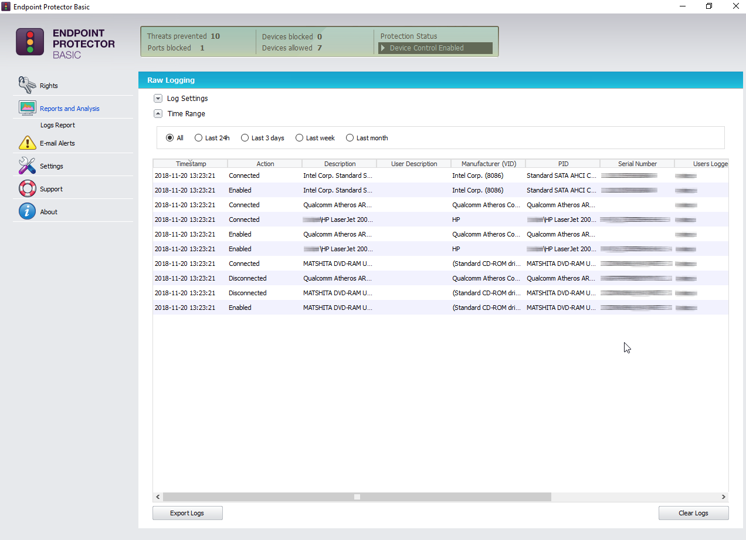Click the Rights keys icon
The height and width of the screenshot is (540, 746).
point(27,85)
